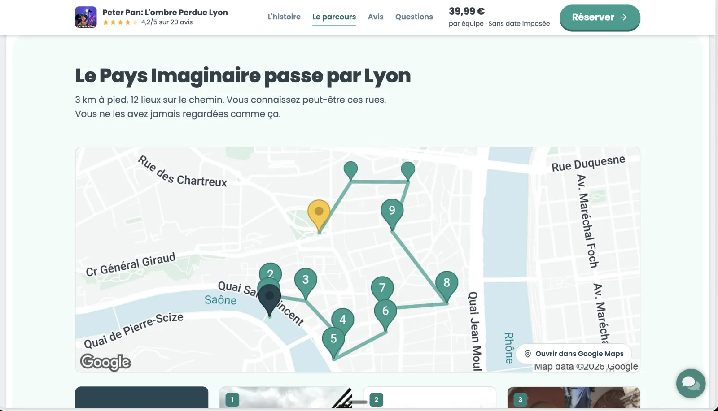Click the unnumbered green pin above the yellow pin
Viewport: 718px width, 411px height.
pos(350,171)
